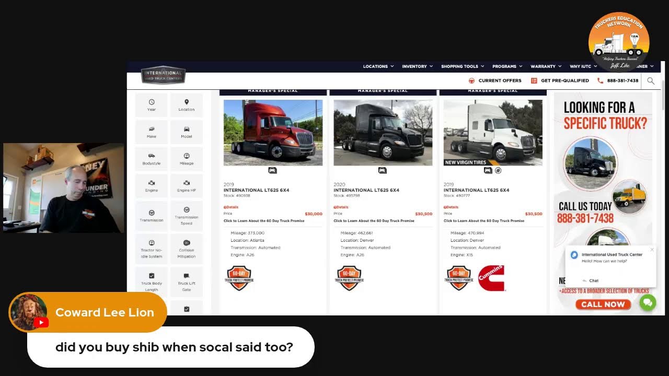
Task: Expand the Programs menu
Action: click(507, 66)
